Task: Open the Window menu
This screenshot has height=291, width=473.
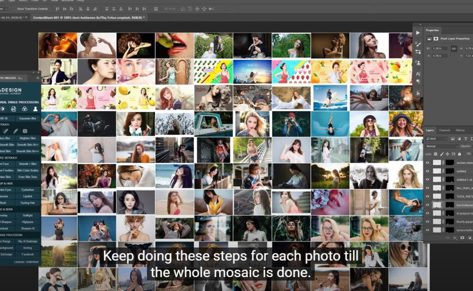Action: [68, 2]
